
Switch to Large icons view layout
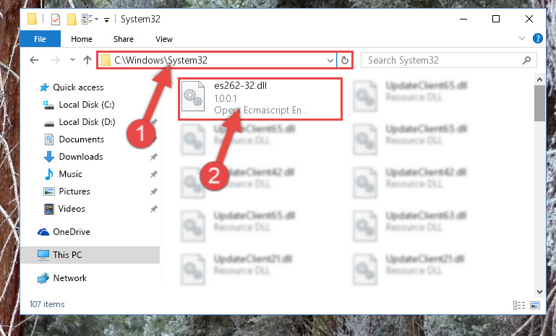(x=535, y=305)
